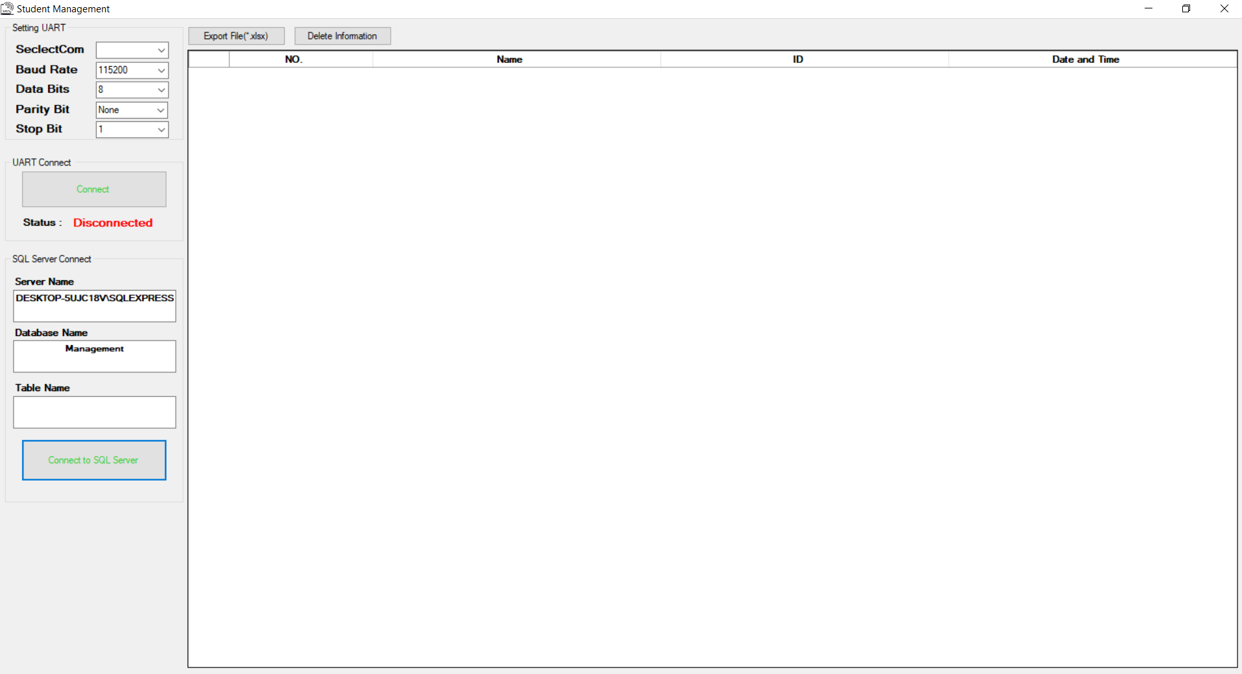
Task: Click the Date and Time column header
Action: 1084,59
